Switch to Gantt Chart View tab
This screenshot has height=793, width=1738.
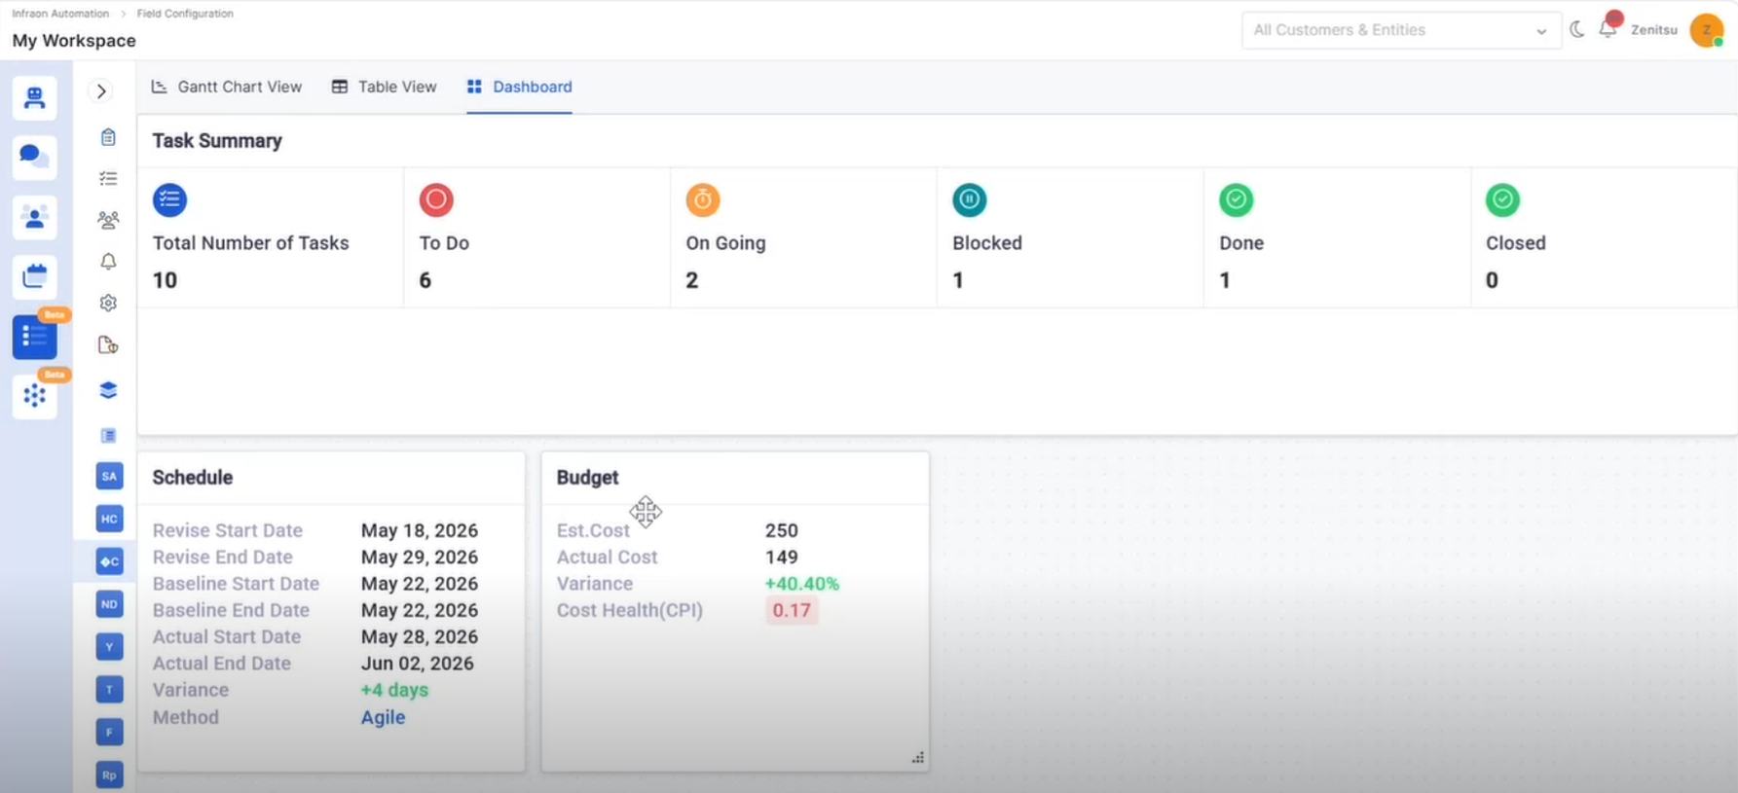(227, 87)
